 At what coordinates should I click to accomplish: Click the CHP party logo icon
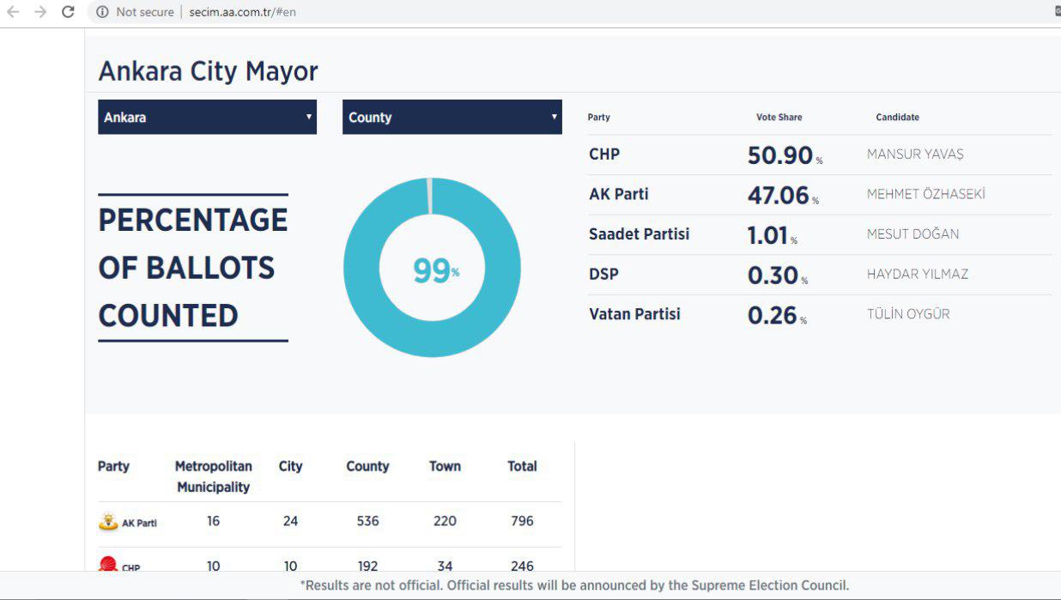click(x=108, y=565)
